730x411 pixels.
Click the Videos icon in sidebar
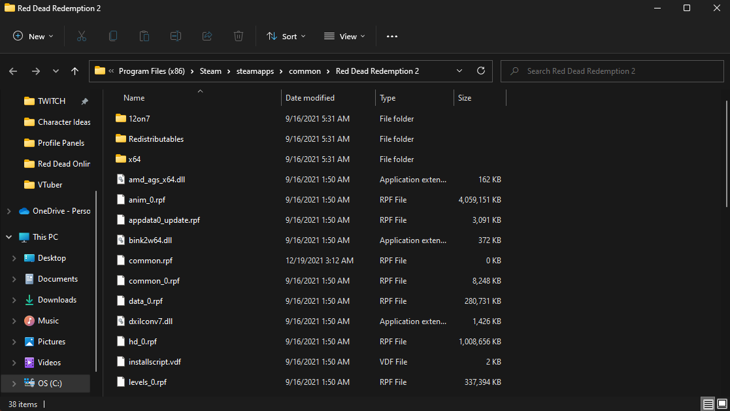pos(29,362)
